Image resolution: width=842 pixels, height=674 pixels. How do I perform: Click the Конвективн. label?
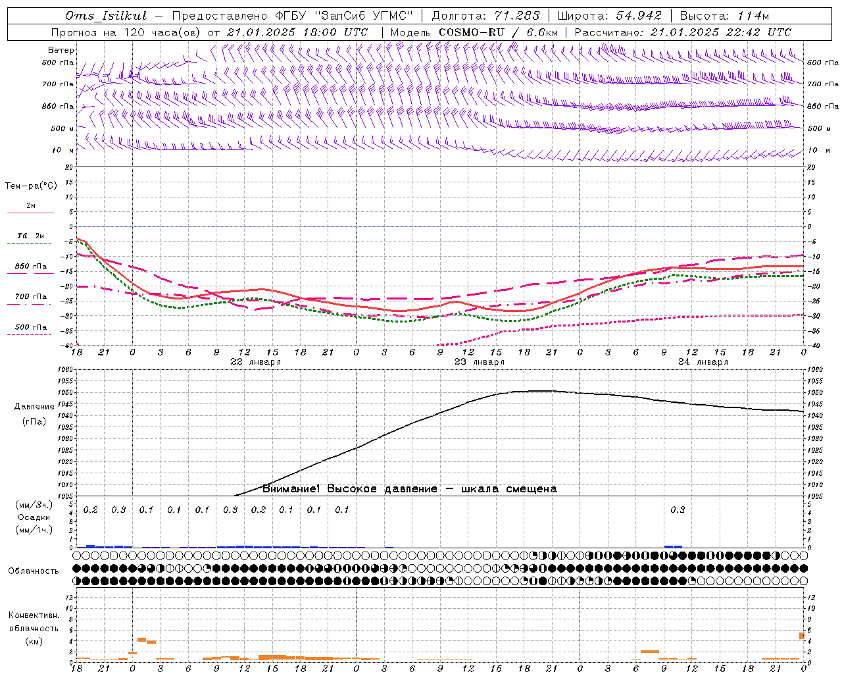click(34, 615)
